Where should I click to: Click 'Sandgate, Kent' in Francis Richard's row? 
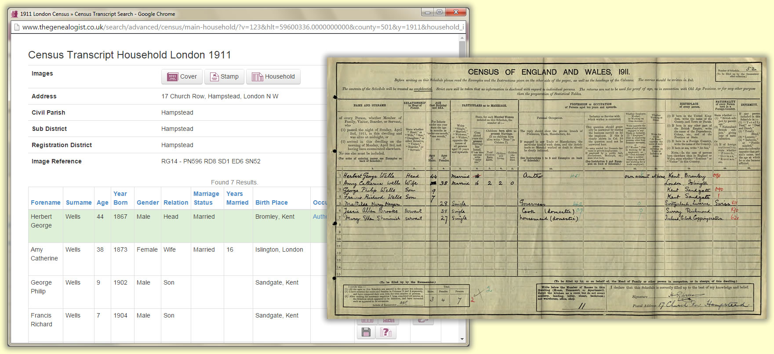277,315
